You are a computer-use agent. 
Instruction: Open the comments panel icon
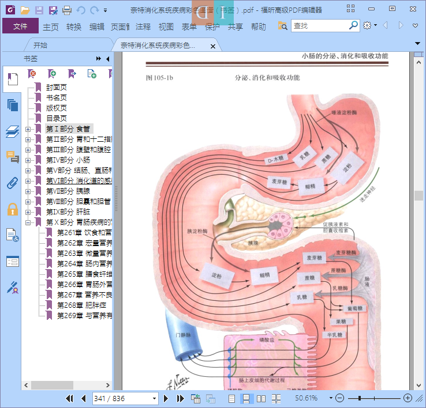(13, 157)
